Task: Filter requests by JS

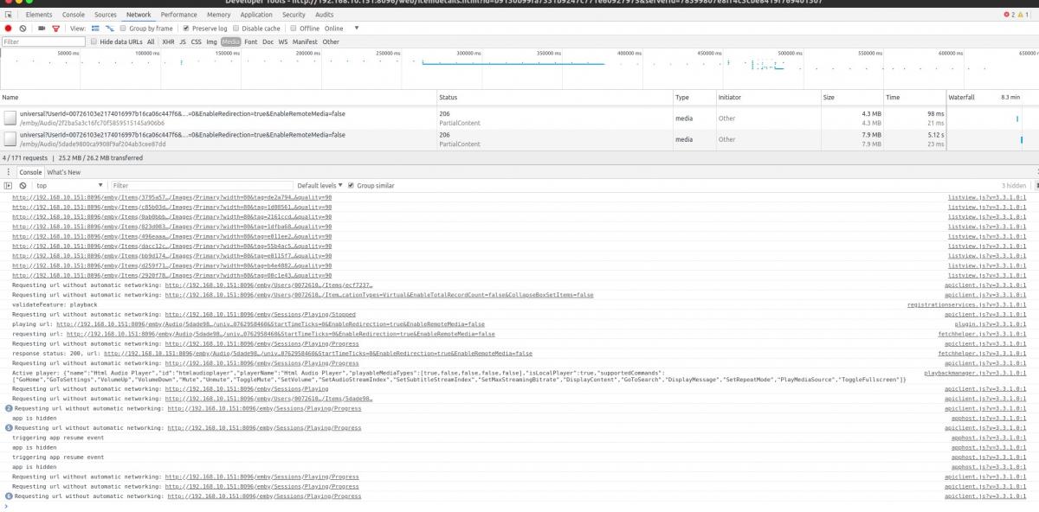Action: (x=183, y=42)
